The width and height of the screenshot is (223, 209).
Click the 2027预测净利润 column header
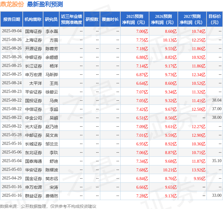pyautogui.click(x=192, y=19)
